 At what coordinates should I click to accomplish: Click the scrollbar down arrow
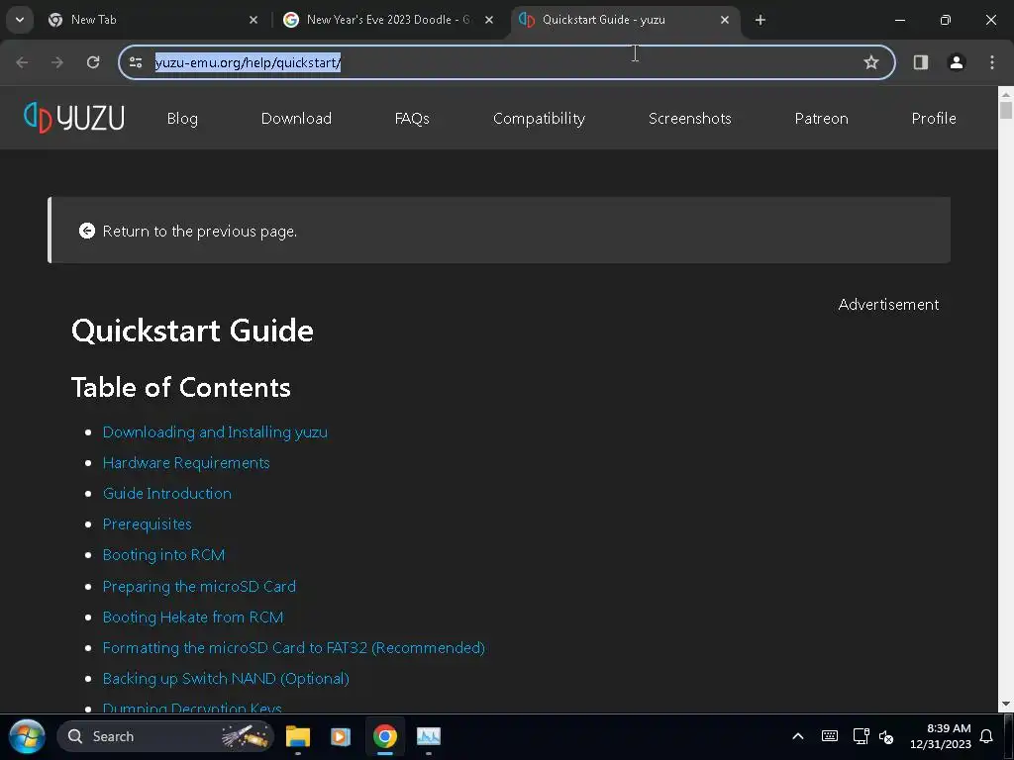pyautogui.click(x=1006, y=704)
